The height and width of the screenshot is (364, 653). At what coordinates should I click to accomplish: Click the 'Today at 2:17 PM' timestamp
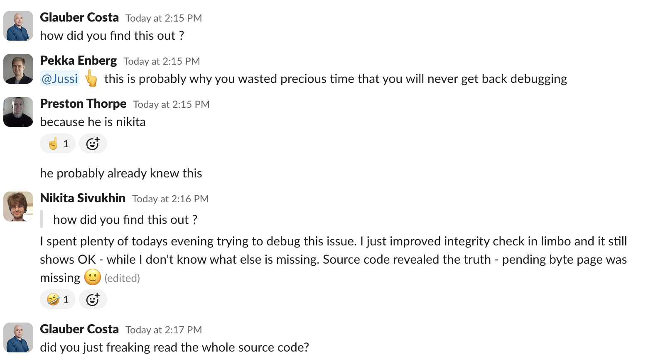[x=164, y=330]
